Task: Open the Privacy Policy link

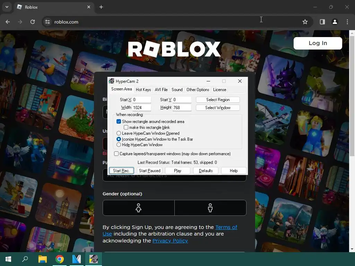Action: (170, 241)
